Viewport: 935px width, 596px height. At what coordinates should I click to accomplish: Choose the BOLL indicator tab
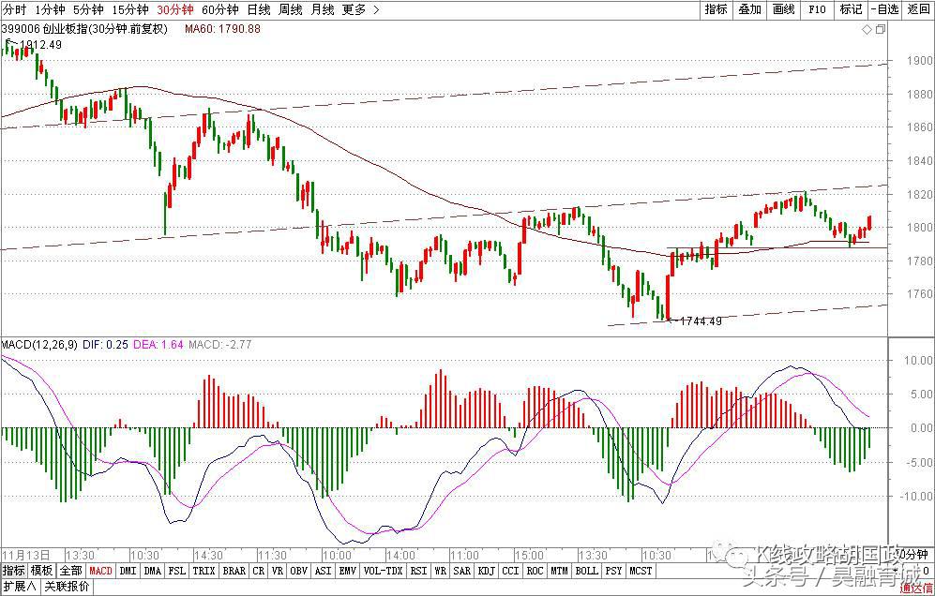[x=586, y=571]
